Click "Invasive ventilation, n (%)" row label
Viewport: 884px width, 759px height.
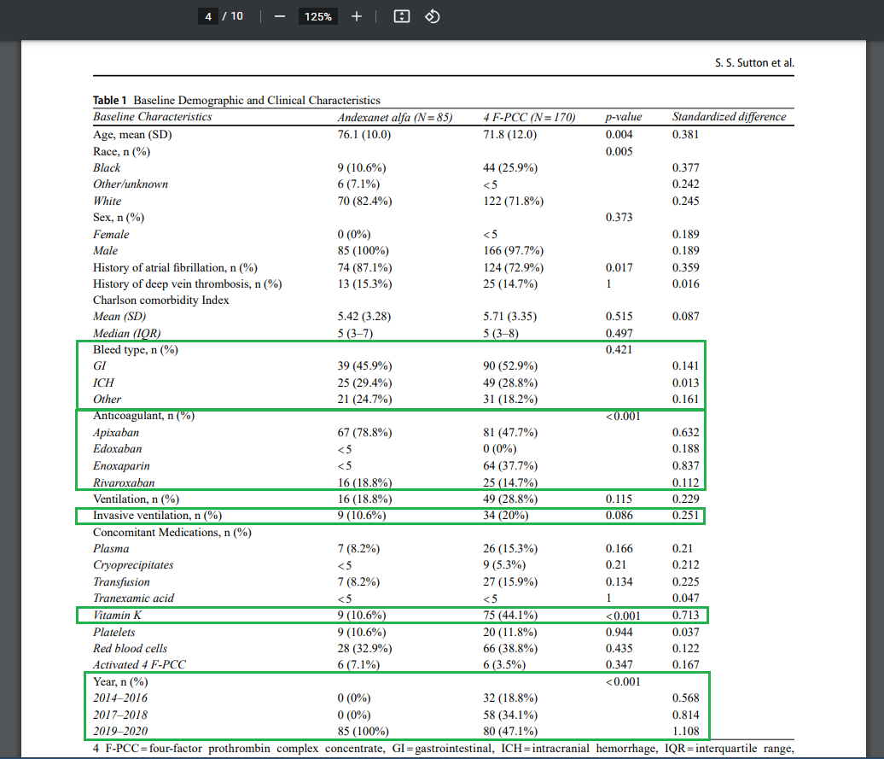[157, 516]
